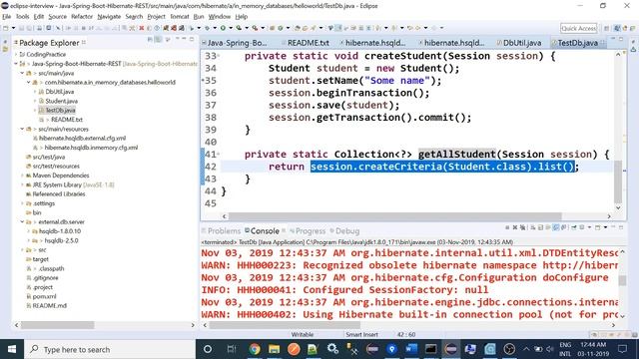The image size is (639, 359).
Task: Open the Run button dropdown arrow
Action: 231,28
